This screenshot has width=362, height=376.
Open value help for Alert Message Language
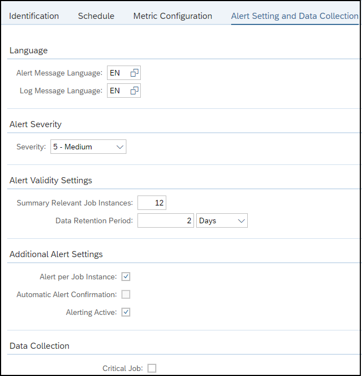point(134,73)
